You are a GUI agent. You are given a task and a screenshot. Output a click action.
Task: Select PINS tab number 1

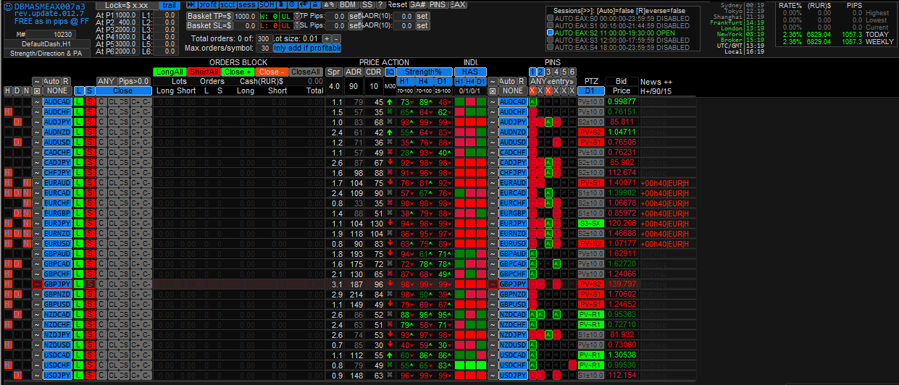pos(532,72)
